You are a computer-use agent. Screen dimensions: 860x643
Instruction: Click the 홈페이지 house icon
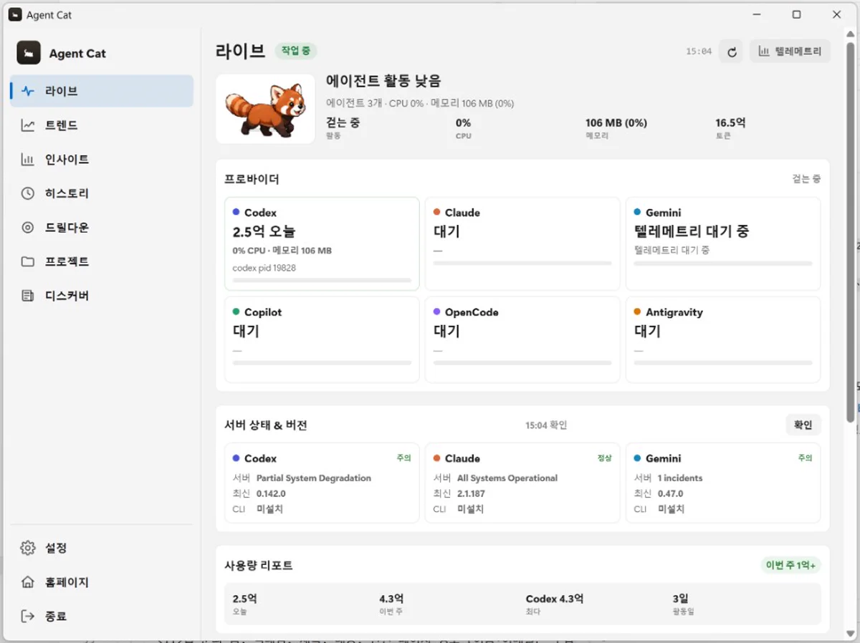[x=28, y=582]
